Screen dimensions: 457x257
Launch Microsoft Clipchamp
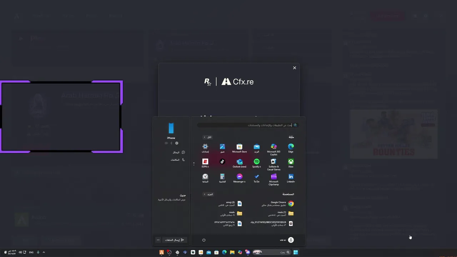point(273,180)
